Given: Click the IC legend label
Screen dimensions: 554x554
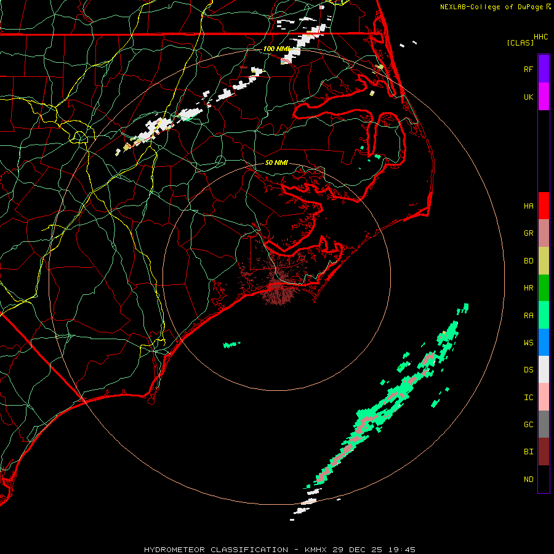Looking at the screenshot, I should coord(528,397).
